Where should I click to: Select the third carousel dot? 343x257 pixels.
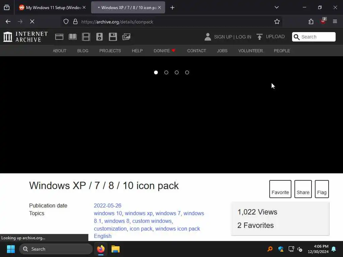177,73
